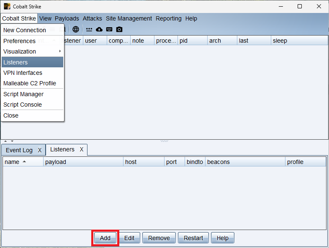Open credentials via the asterisks toolbar icon
The width and height of the screenshot is (329, 248).
coord(89,29)
